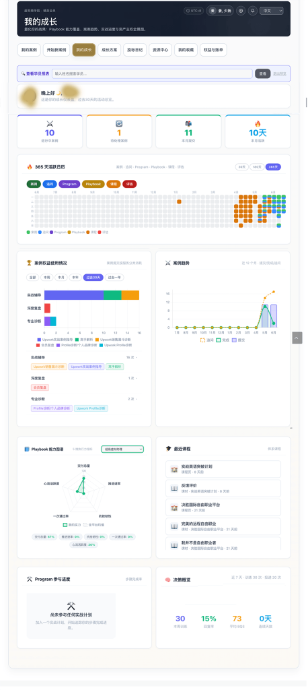Select the 我的成长 tab
Screen dimensions: 308x690
click(84, 50)
